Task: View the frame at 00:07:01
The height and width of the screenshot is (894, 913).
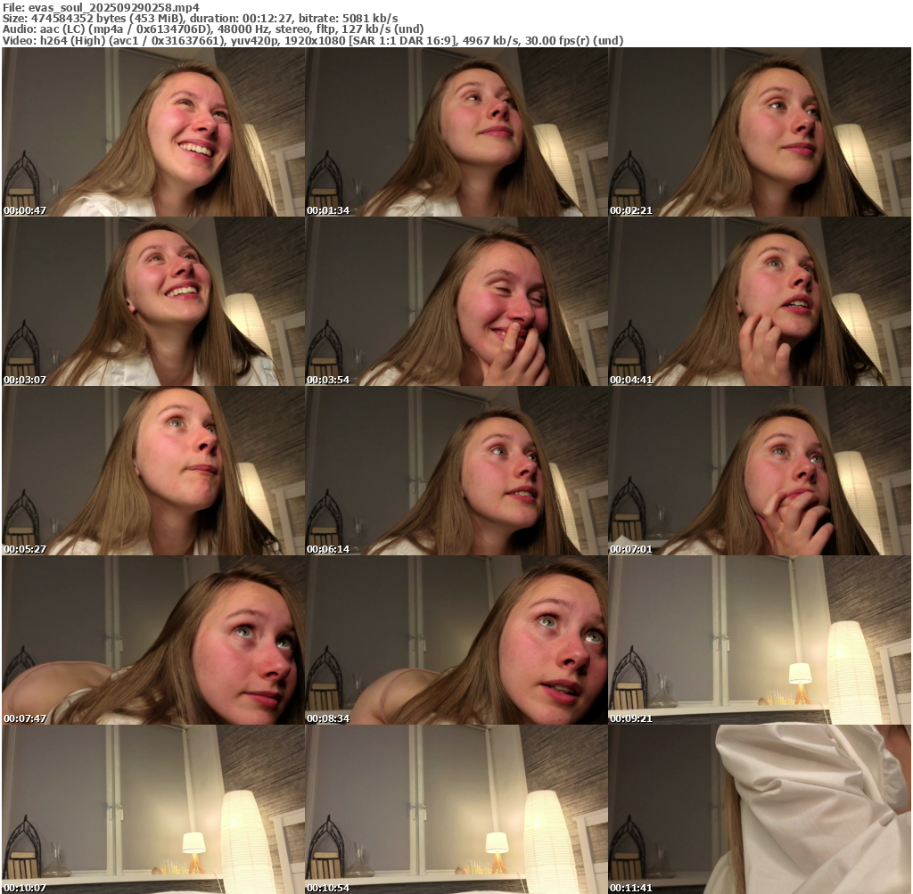Action: [x=760, y=471]
